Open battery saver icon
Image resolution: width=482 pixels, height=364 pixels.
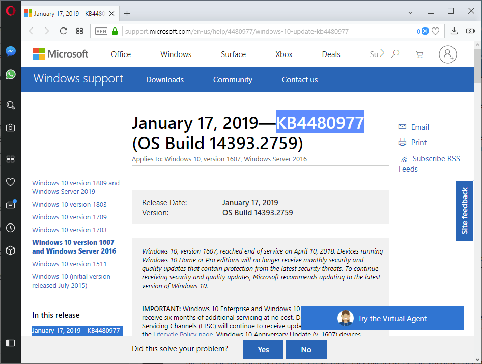click(470, 31)
